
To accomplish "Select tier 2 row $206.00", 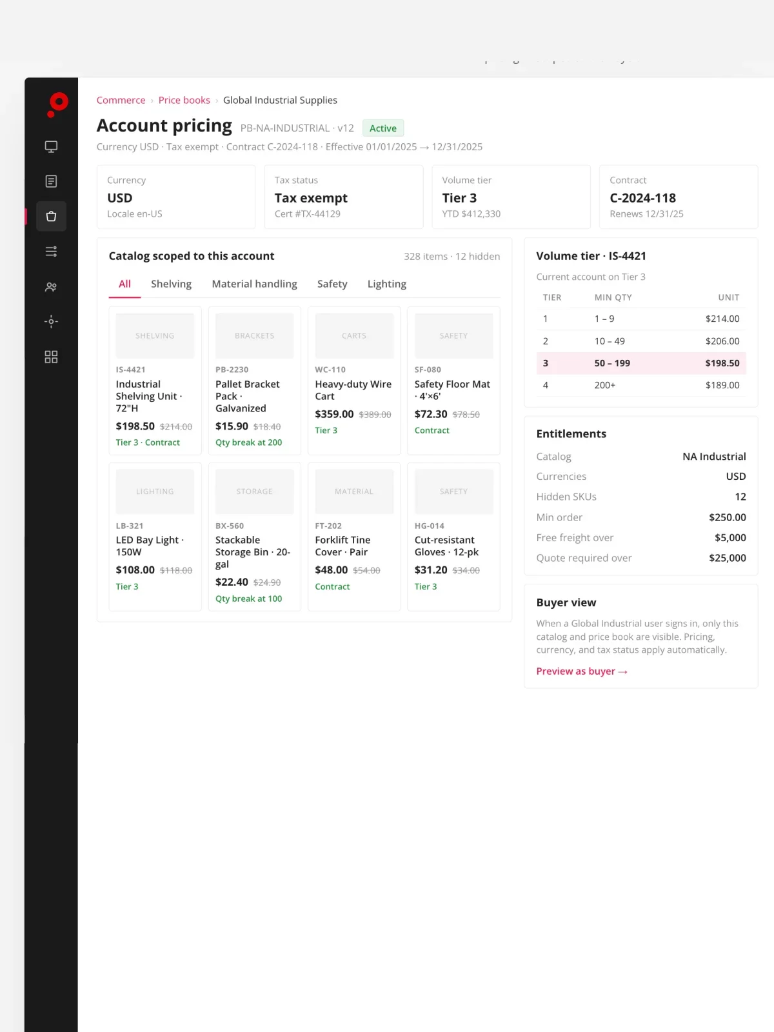I will click(x=641, y=341).
